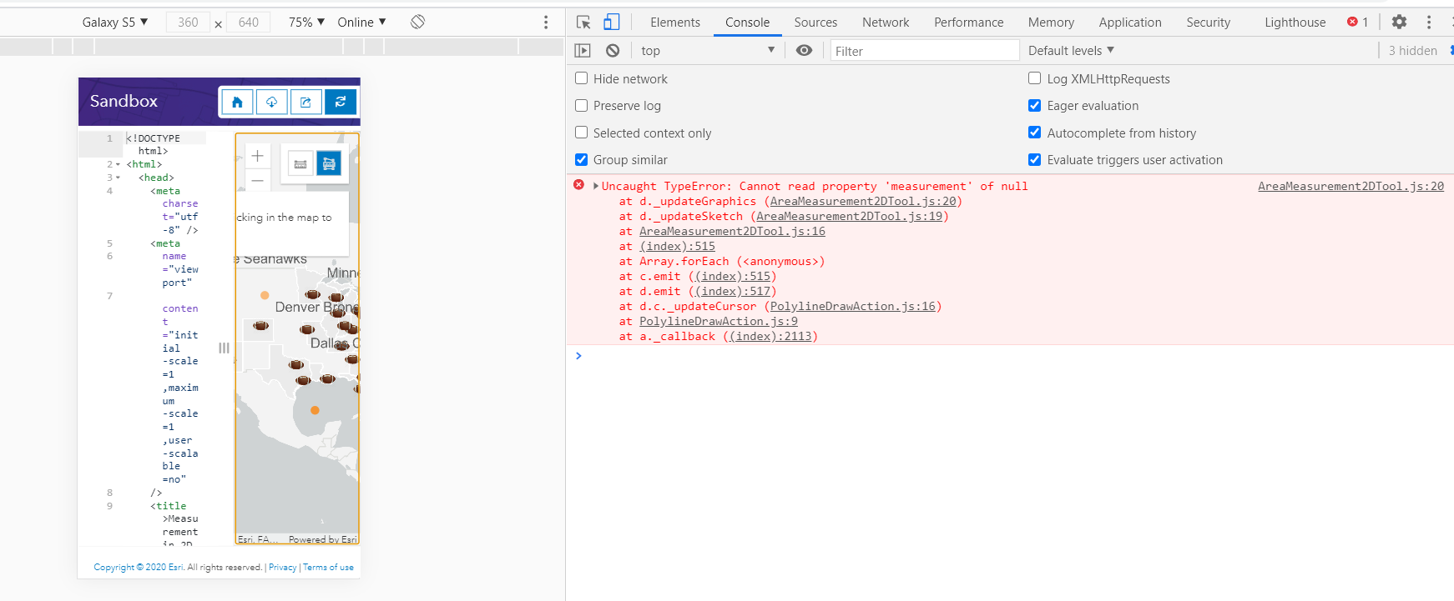This screenshot has height=601, width=1454.
Task: Click the red error icon beside TypeError
Action: coord(579,185)
